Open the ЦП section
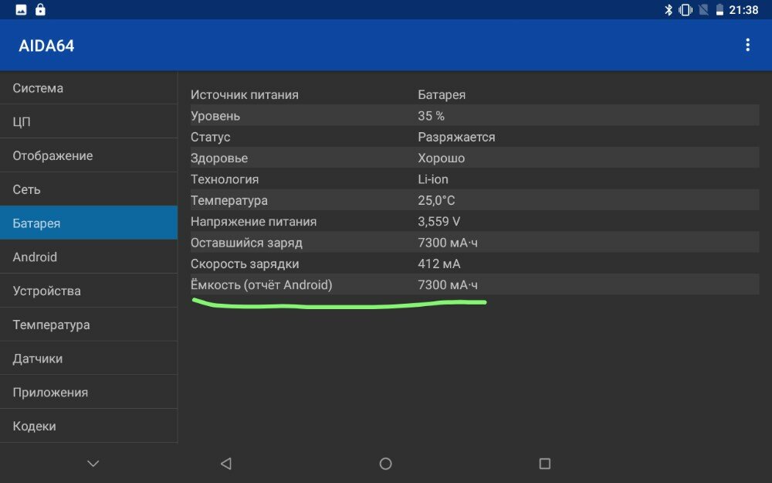This screenshot has height=483, width=772. (89, 121)
